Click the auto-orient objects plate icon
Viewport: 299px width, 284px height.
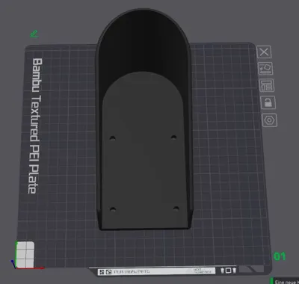265,69
